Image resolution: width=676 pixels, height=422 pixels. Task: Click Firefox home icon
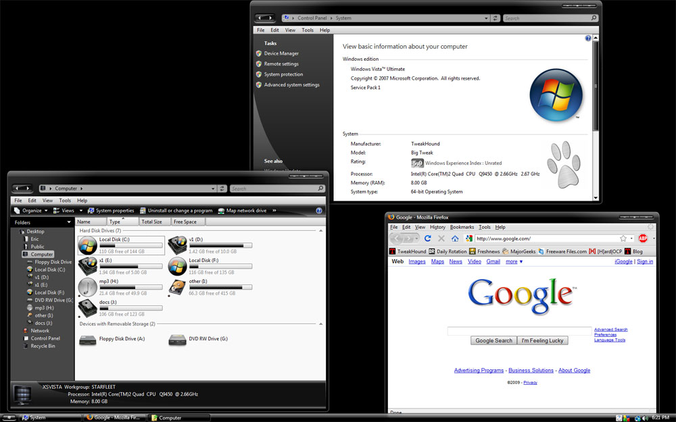tap(455, 238)
